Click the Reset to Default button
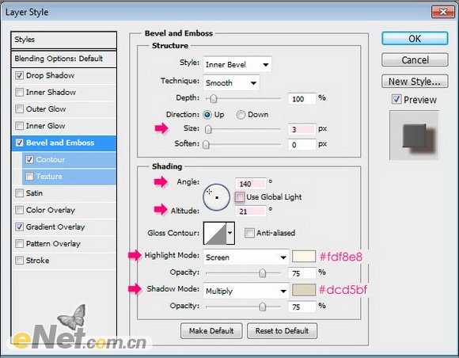Image resolution: width=459 pixels, height=358 pixels. point(282,331)
